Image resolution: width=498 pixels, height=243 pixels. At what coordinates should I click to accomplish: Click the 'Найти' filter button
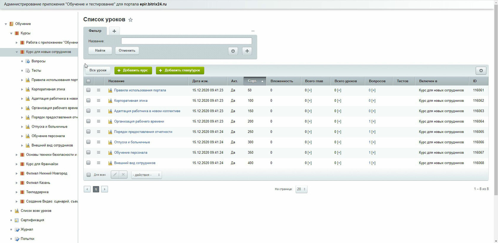pyautogui.click(x=100, y=51)
